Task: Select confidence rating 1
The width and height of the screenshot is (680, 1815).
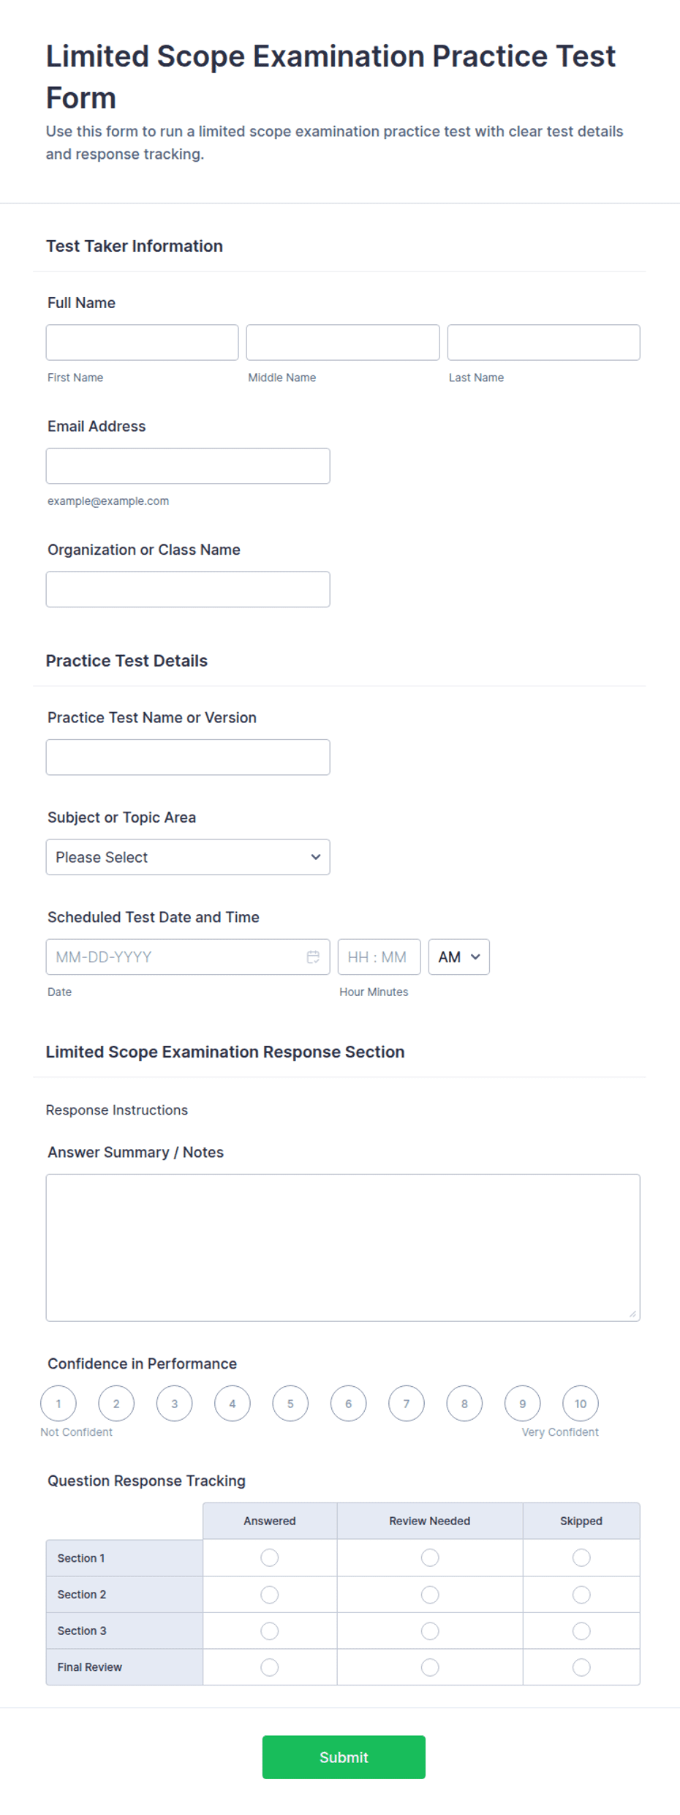Action: click(x=58, y=1404)
